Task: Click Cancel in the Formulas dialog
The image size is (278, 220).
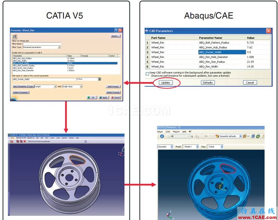Action: pos(116,97)
